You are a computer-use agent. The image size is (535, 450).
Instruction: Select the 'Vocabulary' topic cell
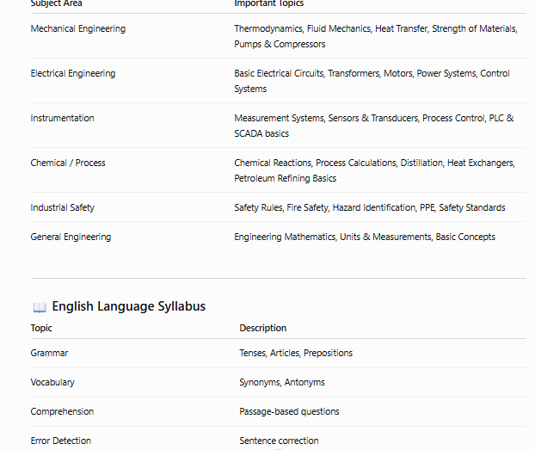(x=52, y=382)
